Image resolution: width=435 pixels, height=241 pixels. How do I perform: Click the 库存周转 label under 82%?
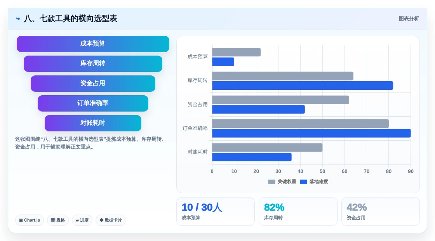pos(273,218)
